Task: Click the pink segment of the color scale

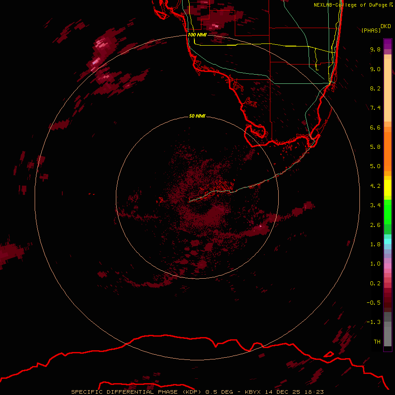Action: coord(388,266)
